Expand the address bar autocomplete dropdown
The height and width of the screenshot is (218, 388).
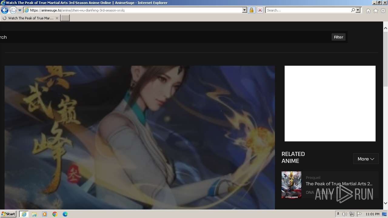tap(245, 10)
